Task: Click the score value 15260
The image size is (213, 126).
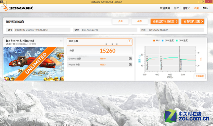Action: click(x=107, y=51)
